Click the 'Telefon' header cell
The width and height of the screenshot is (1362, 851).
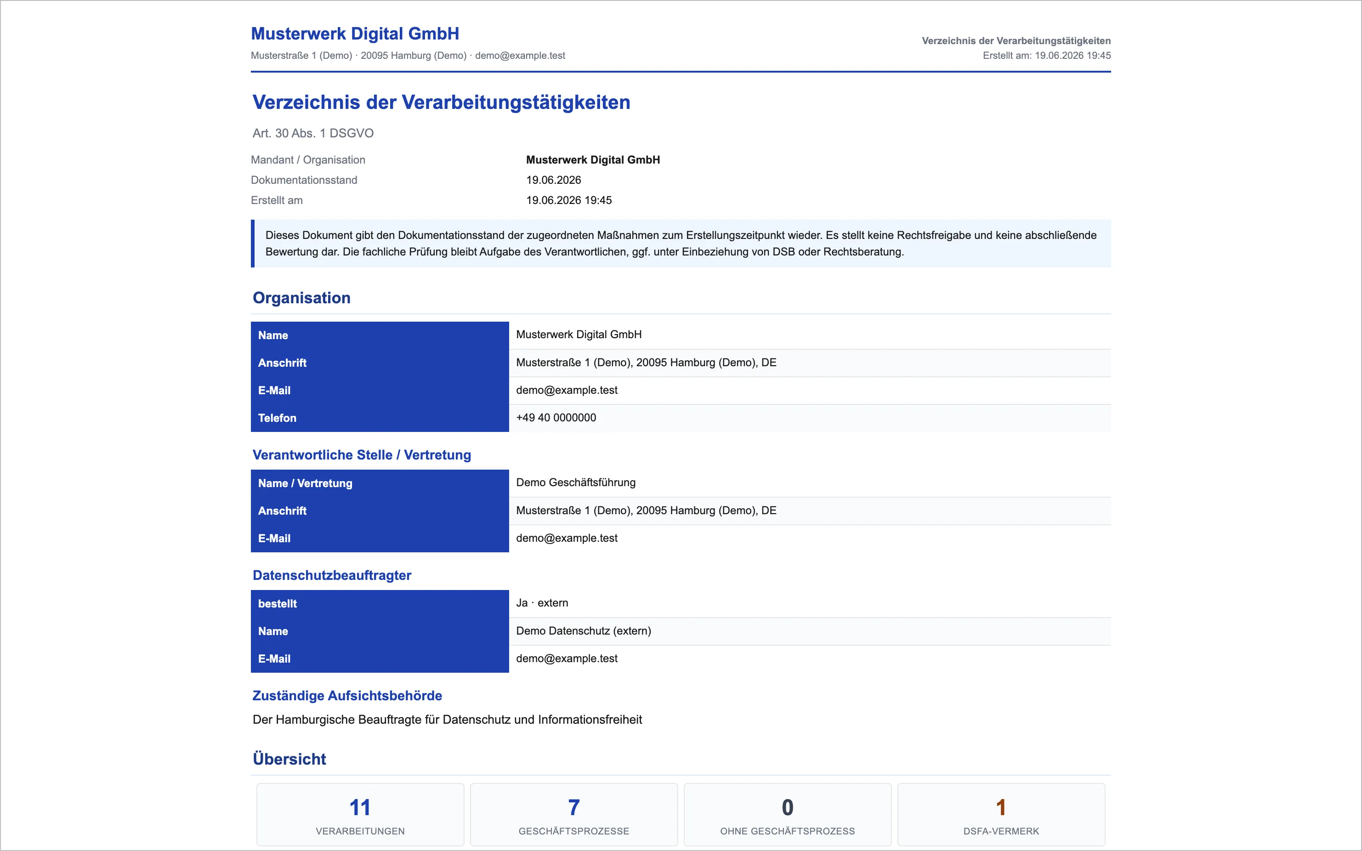click(x=380, y=418)
